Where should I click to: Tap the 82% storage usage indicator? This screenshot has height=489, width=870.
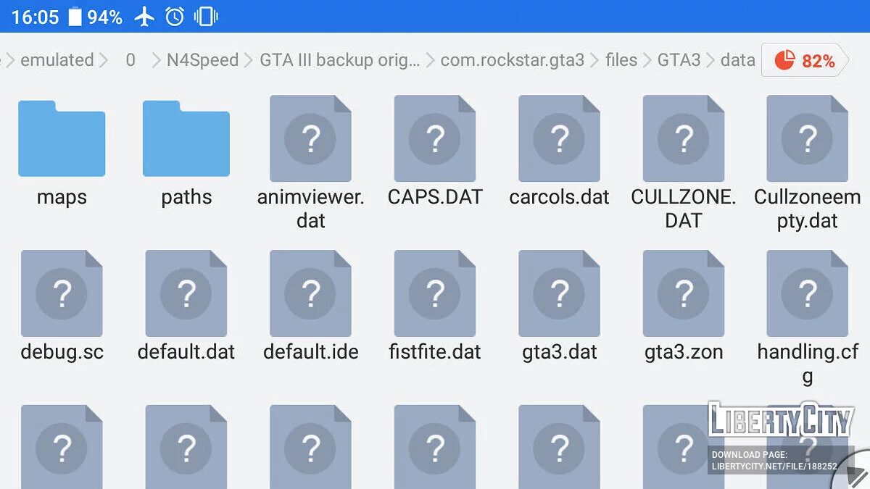tap(804, 62)
